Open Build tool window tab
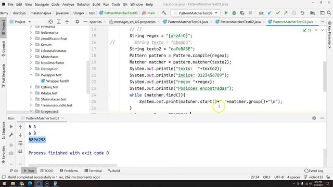Image resolution: width=333 pixels, height=187 pixels. click(x=113, y=171)
